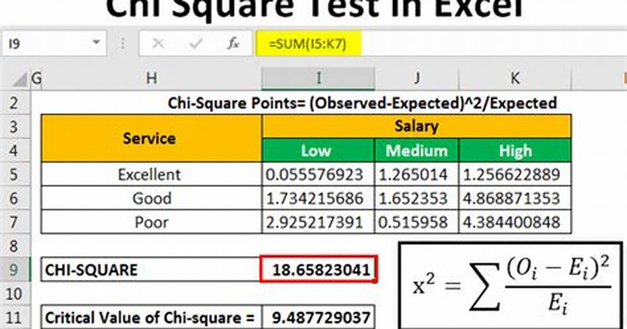Select column K header
The image size is (627, 329).
tap(515, 79)
